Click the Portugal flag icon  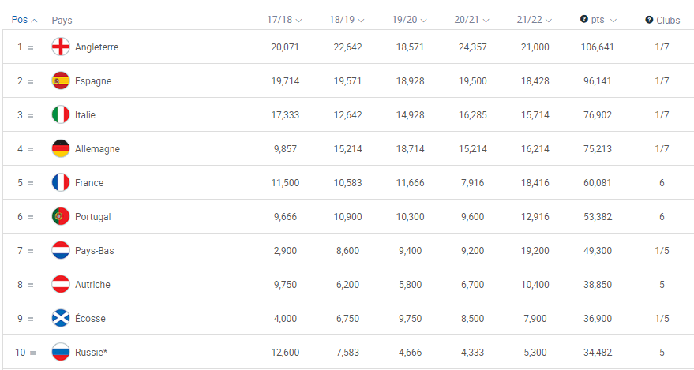(x=61, y=217)
